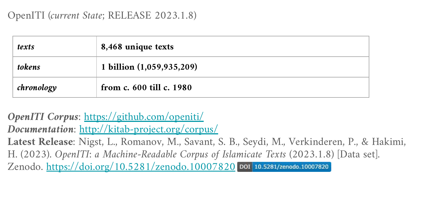Click the OpenITI RELEASE 2023.1.8 heading
Screen dimensions: 436x201
point(102,15)
